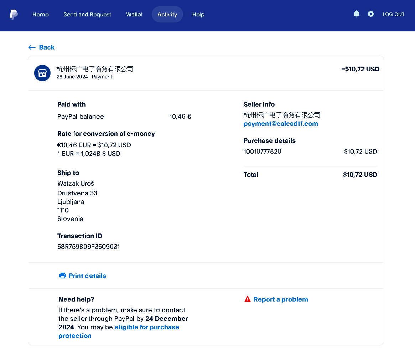
Task: Click the Paid with heading
Action: 72,104
